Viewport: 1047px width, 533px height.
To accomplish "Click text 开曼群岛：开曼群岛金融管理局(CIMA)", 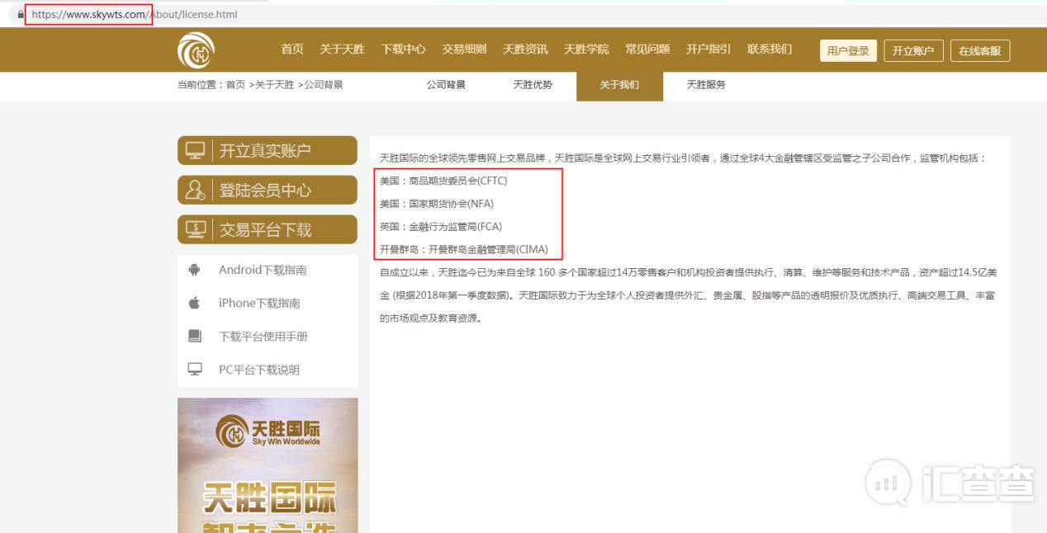I will [x=464, y=249].
